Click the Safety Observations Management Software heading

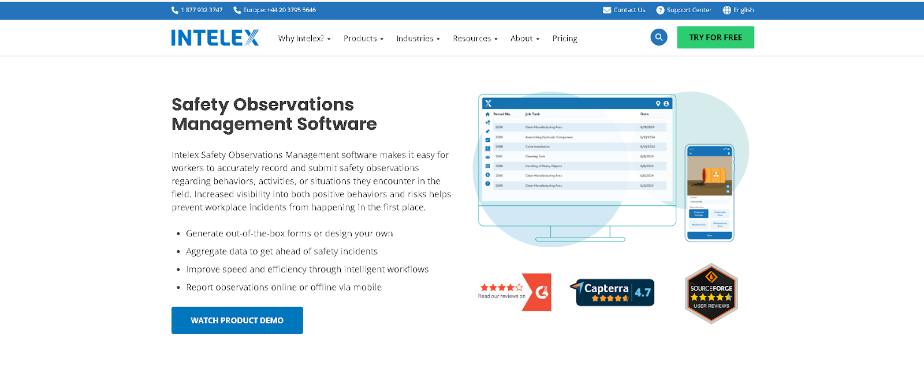274,114
